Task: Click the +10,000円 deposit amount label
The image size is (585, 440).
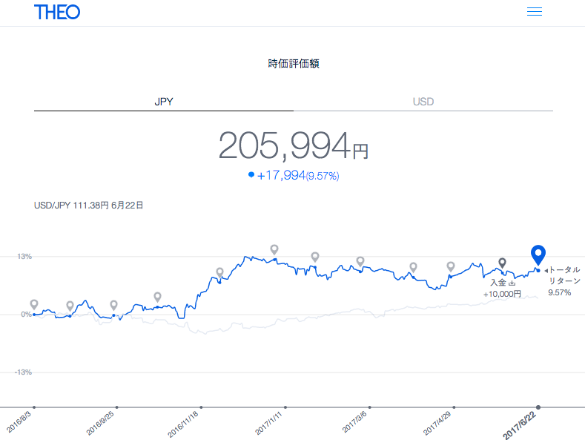Action: tap(502, 294)
